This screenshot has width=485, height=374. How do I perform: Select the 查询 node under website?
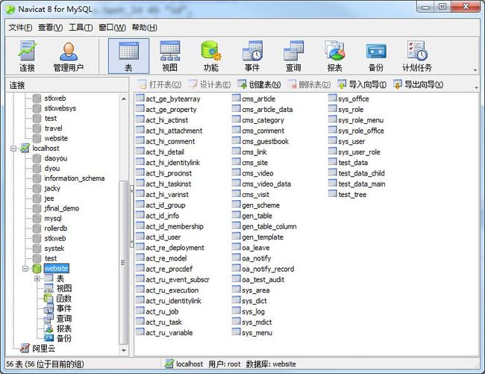point(64,318)
